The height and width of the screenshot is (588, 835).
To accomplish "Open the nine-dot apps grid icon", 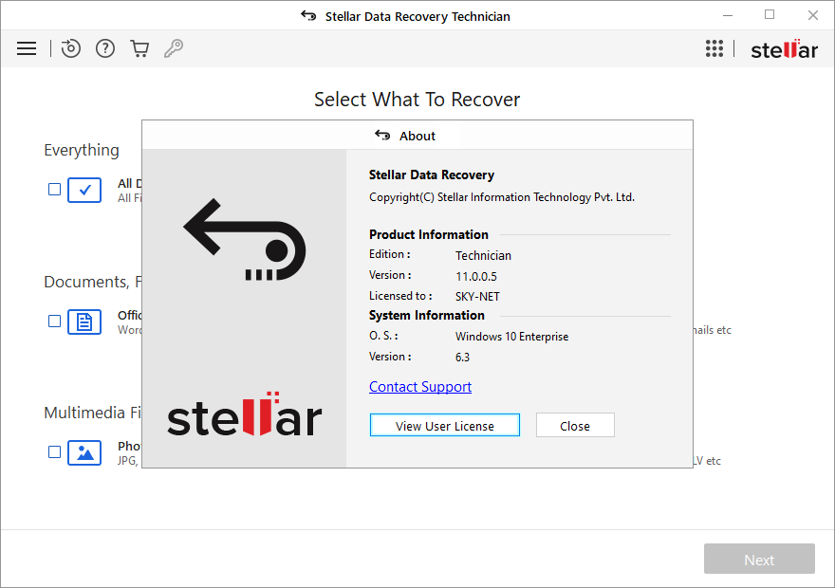I will pyautogui.click(x=714, y=48).
